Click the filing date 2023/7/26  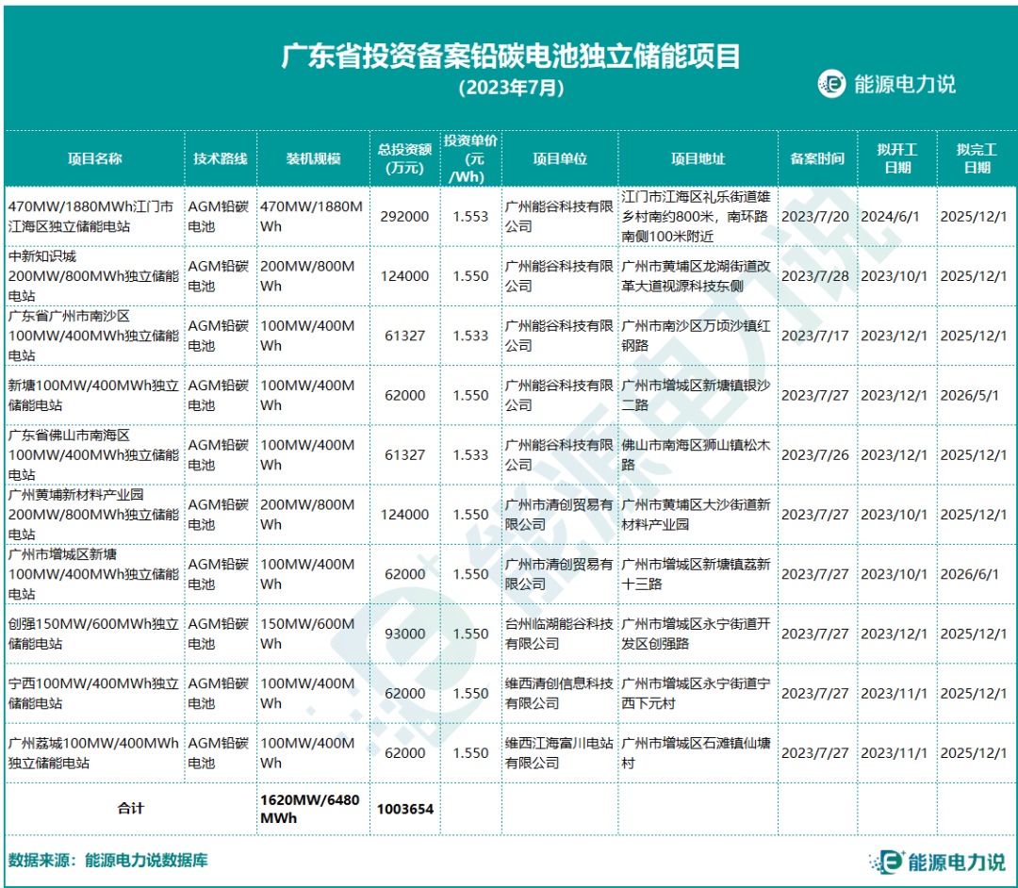click(x=815, y=455)
